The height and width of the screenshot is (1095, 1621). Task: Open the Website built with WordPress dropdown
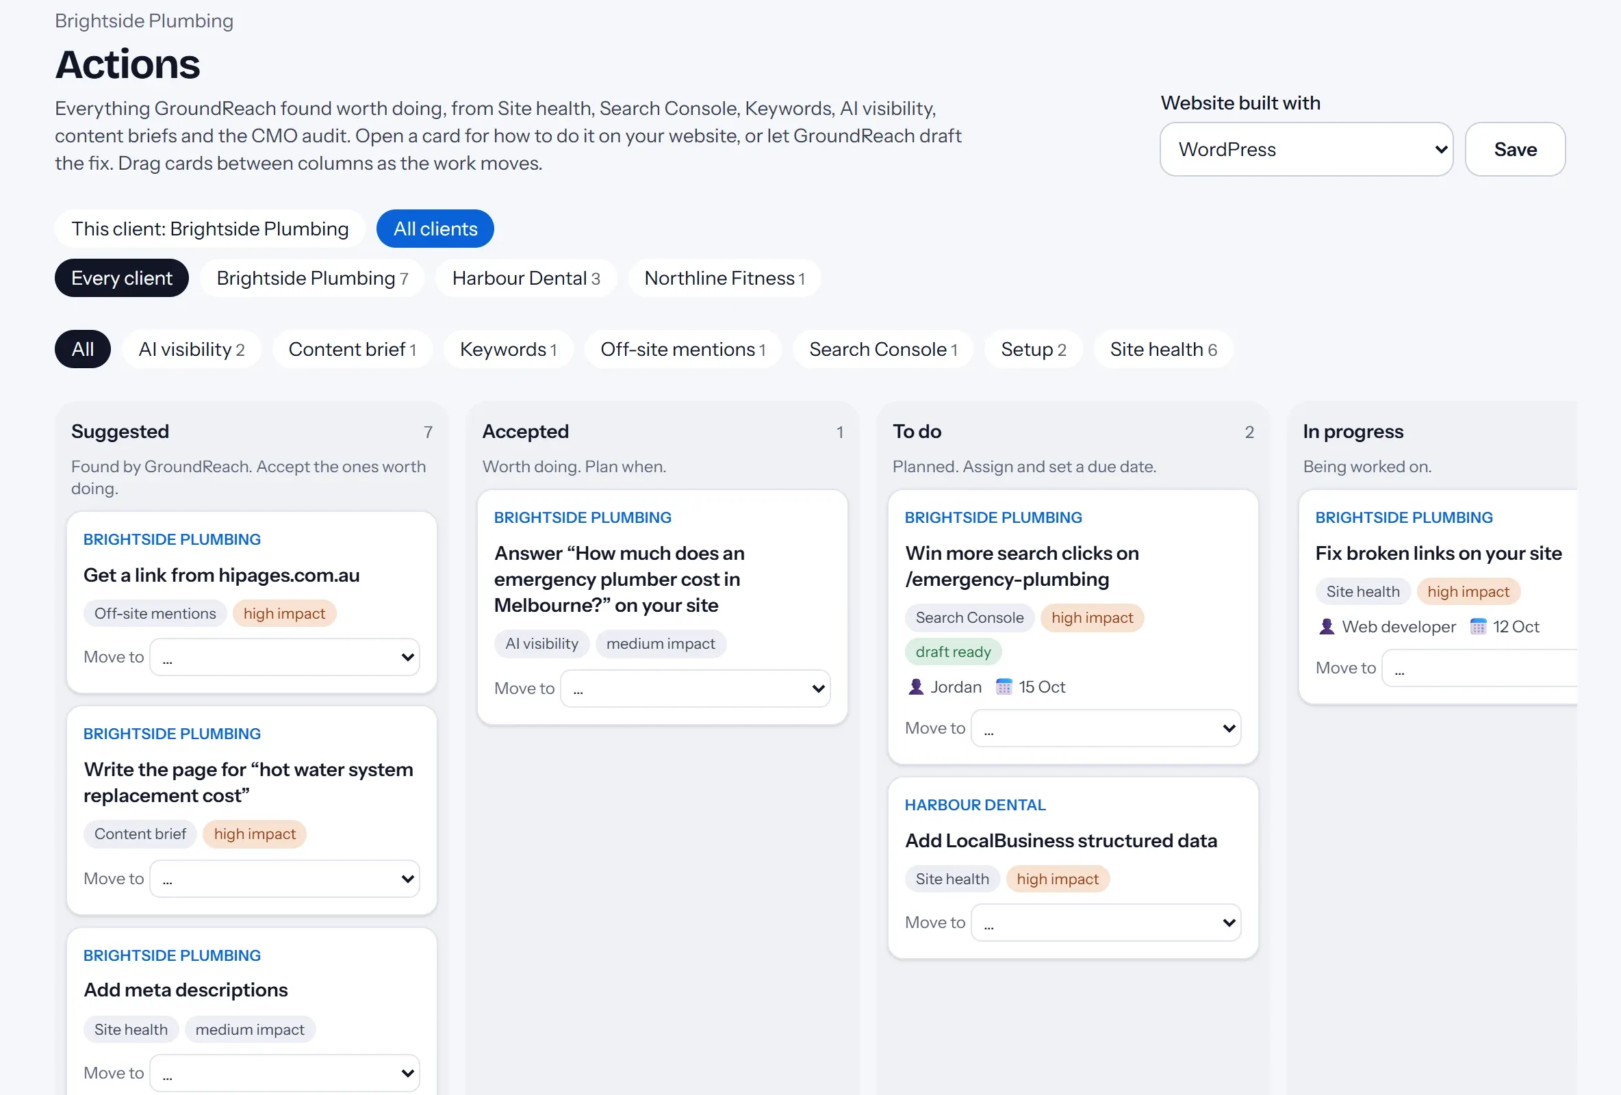1306,149
